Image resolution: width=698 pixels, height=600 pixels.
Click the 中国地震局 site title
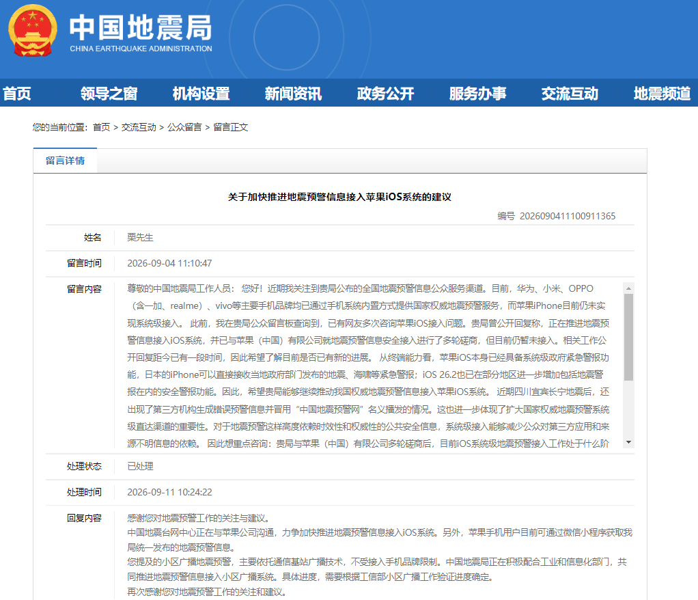[x=141, y=27]
